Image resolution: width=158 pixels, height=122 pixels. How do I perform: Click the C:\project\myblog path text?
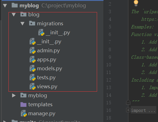(64, 6)
